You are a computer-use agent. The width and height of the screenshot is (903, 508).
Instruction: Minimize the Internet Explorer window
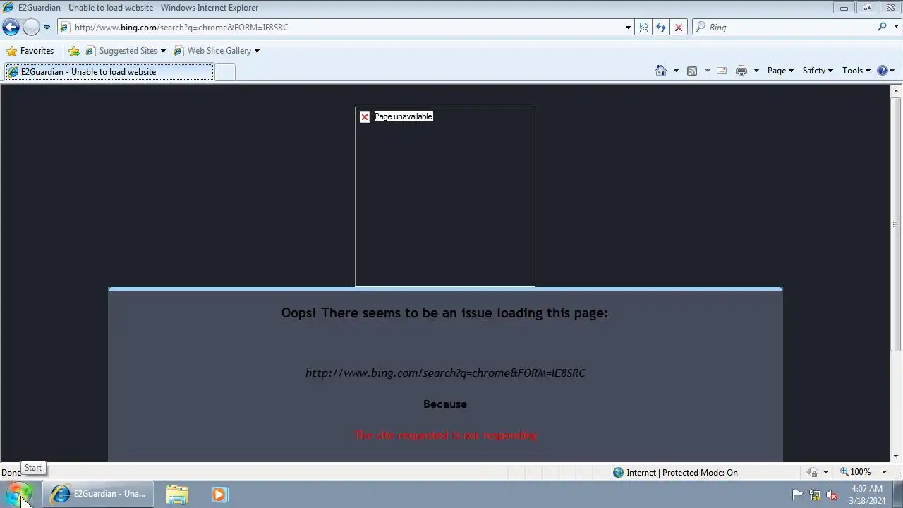[844, 8]
